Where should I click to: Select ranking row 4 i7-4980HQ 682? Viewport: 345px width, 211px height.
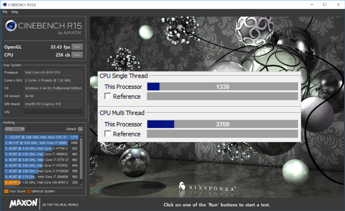(x=41, y=154)
